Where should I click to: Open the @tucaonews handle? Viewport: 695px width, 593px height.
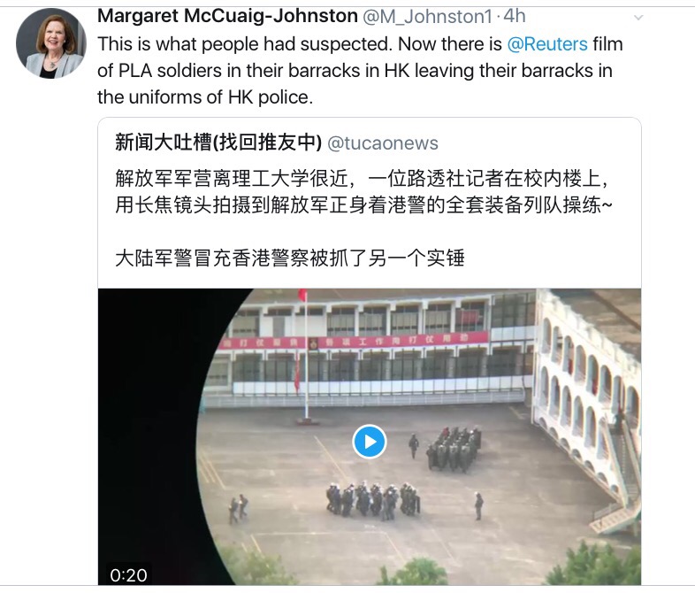(x=383, y=143)
